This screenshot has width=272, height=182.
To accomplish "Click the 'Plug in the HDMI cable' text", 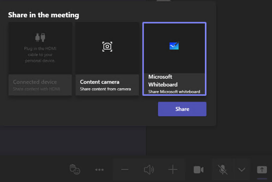I will [39, 54].
